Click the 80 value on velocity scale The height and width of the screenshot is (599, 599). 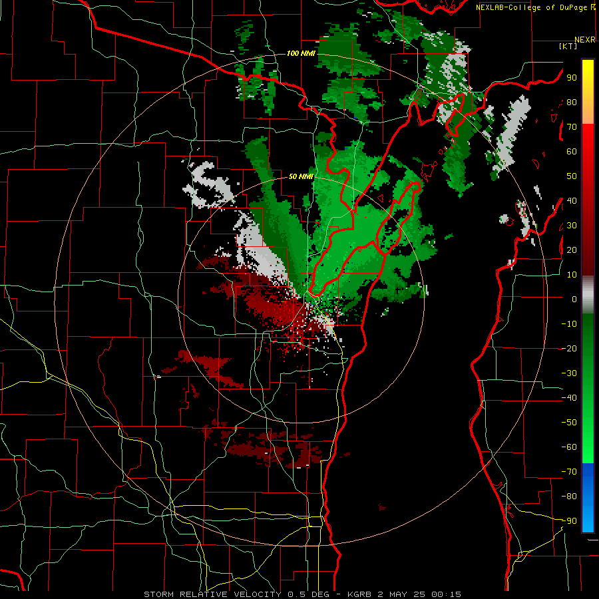click(x=572, y=102)
